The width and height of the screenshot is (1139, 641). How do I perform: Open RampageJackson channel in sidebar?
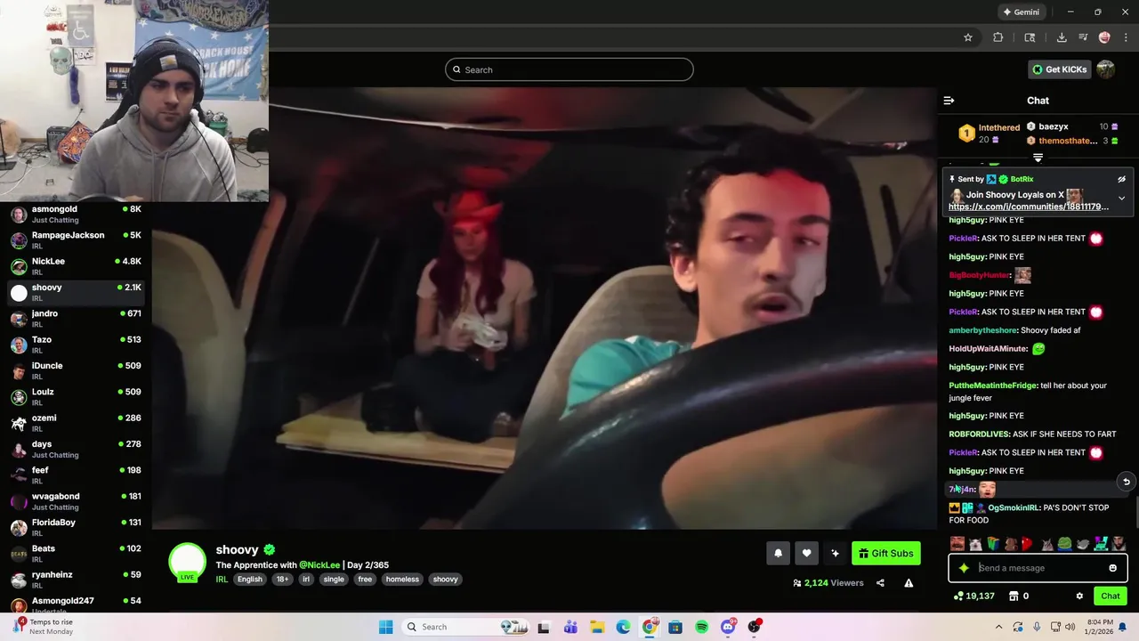click(76, 239)
